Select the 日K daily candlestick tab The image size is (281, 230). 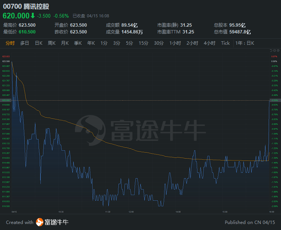click(x=39, y=43)
